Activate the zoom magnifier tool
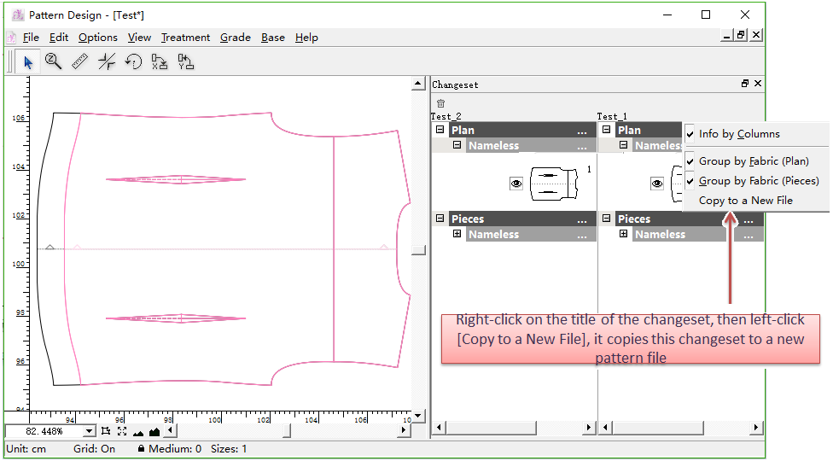Screen dimensions: 833x461 [54, 61]
